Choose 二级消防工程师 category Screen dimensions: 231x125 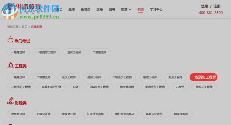tap(21, 87)
